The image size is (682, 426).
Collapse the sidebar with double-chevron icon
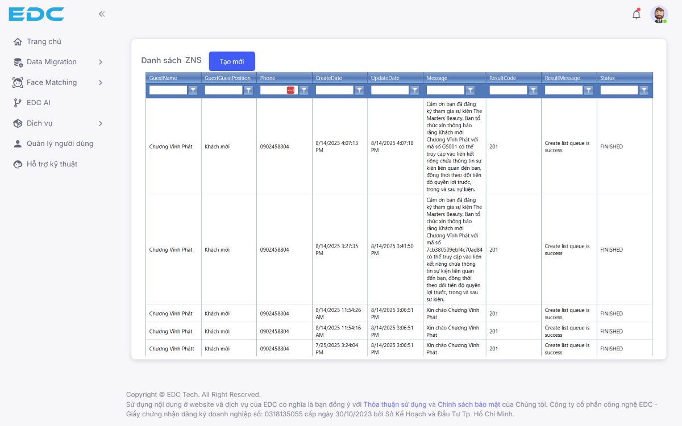pos(102,14)
